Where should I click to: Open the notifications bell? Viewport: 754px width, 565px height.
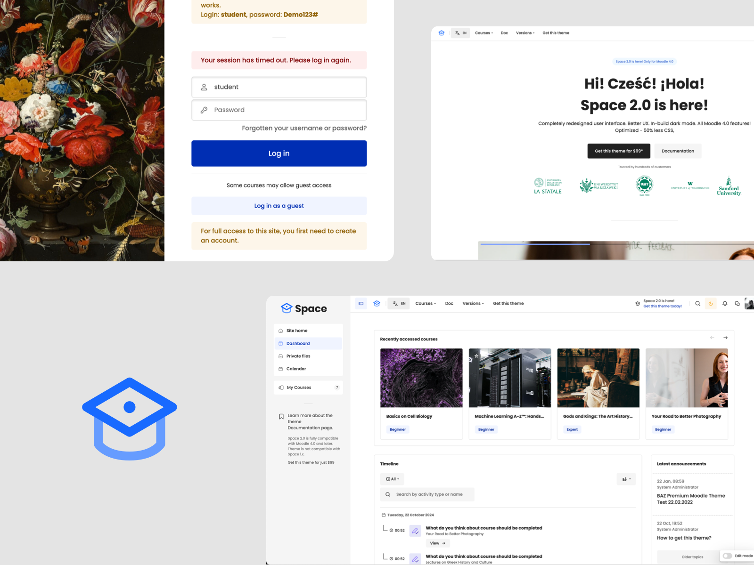[725, 304]
